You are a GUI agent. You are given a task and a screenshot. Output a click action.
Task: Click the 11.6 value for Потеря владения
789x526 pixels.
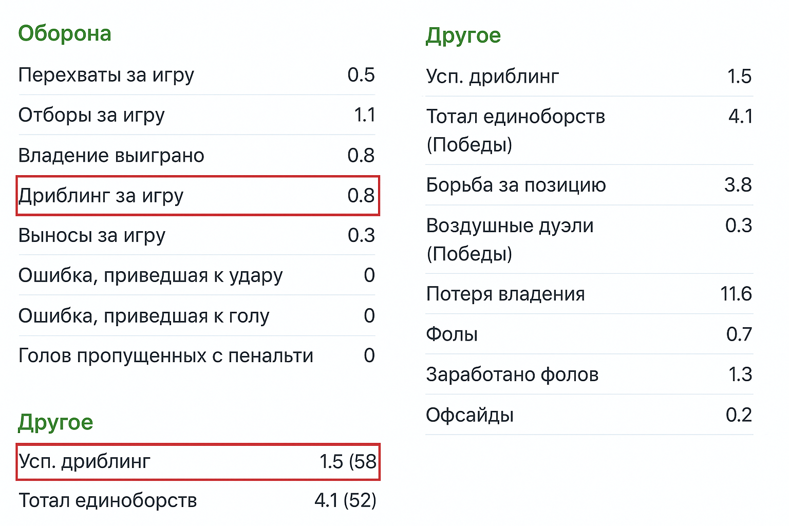[736, 294]
